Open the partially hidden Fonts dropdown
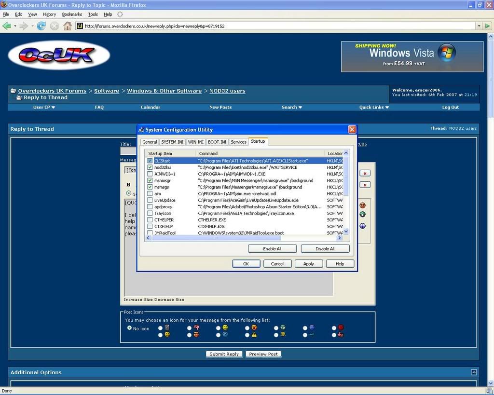 click(x=131, y=170)
